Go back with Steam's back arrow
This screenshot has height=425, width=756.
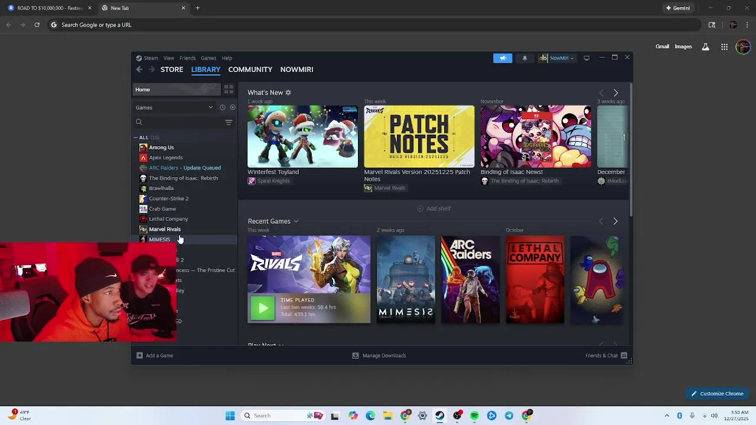point(139,69)
